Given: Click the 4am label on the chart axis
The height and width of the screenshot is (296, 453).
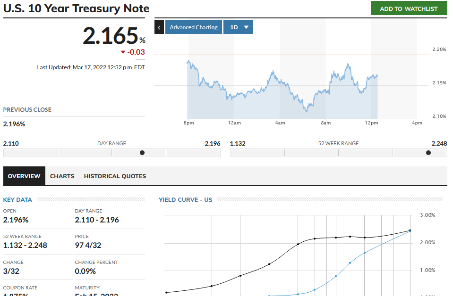Looking at the screenshot, I should [280, 123].
